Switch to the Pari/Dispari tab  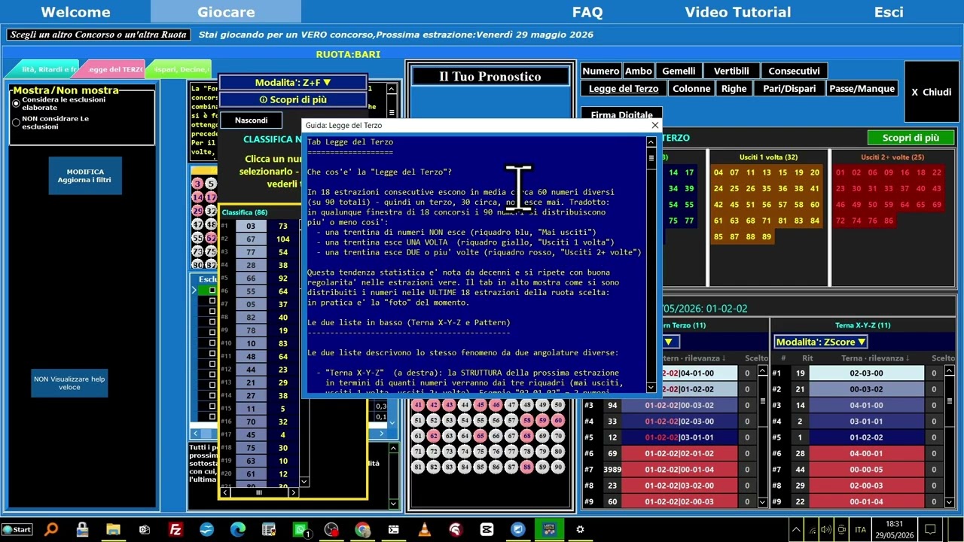tap(789, 89)
